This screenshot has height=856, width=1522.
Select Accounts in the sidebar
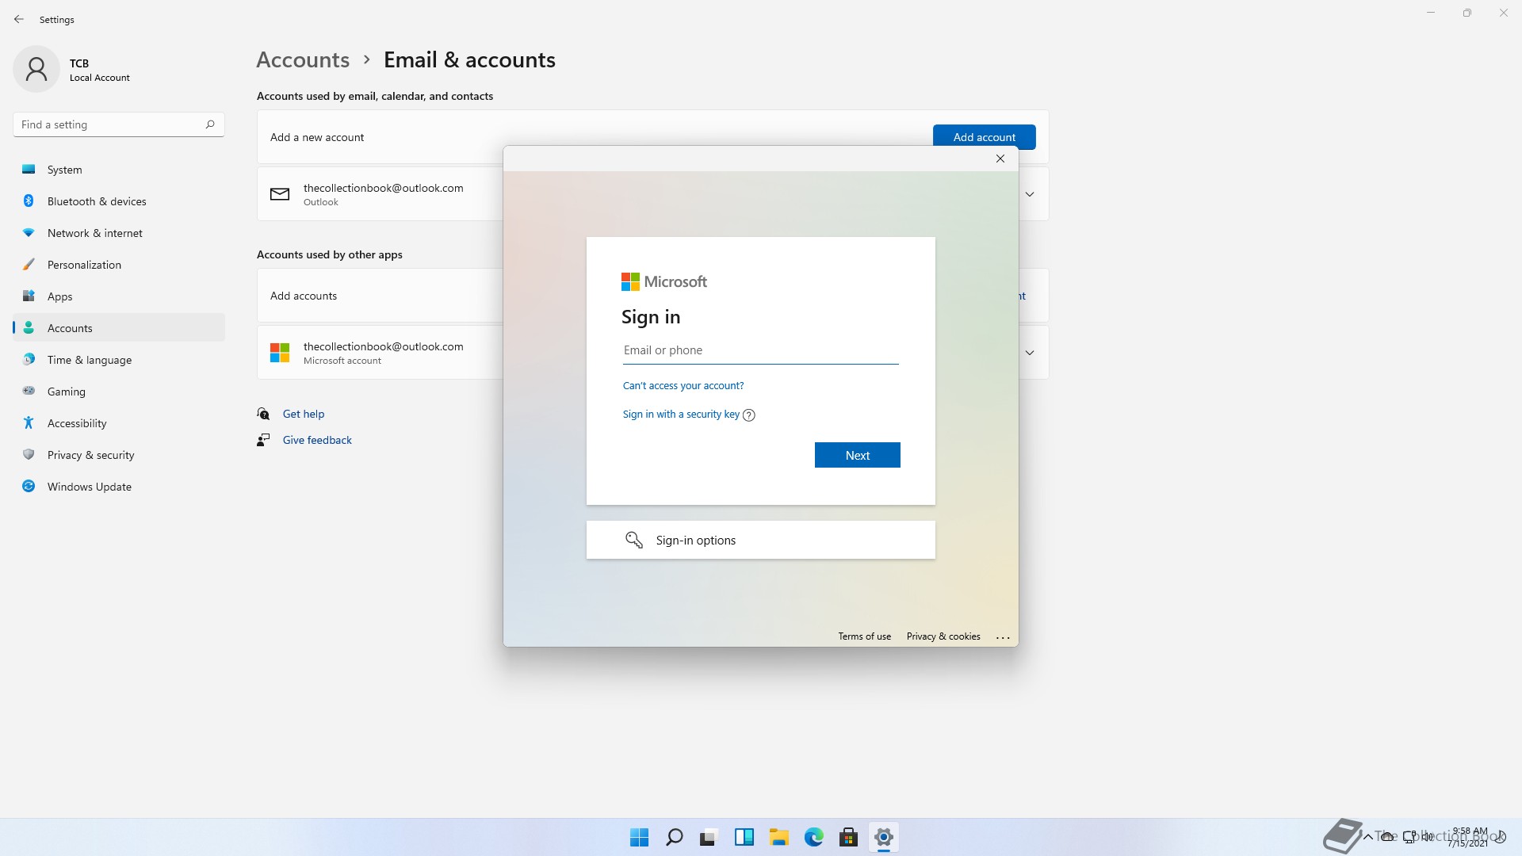click(119, 328)
